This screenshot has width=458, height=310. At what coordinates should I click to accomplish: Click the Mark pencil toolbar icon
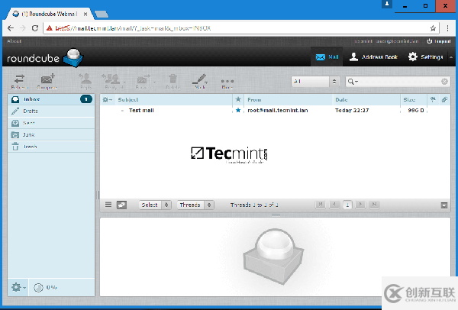tap(200, 81)
